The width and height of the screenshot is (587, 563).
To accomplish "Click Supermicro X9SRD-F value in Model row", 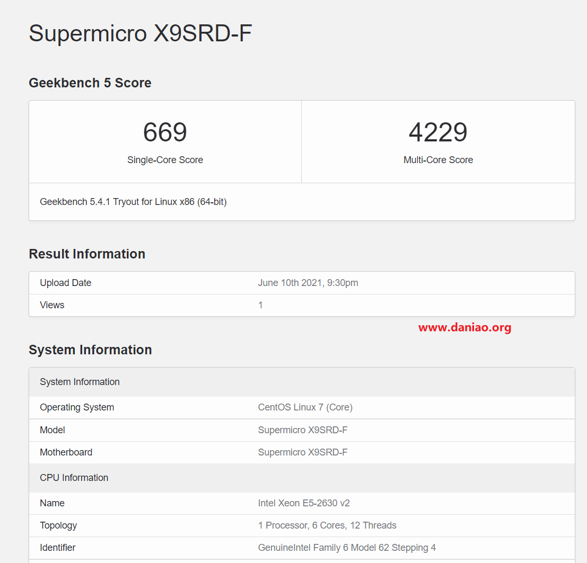I will click(302, 430).
